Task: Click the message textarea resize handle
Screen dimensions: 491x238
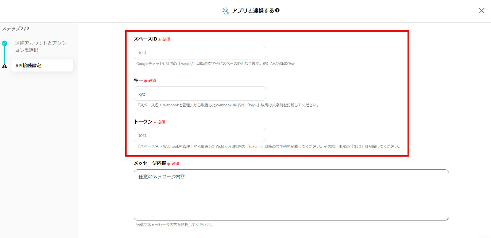Action: coord(447,218)
